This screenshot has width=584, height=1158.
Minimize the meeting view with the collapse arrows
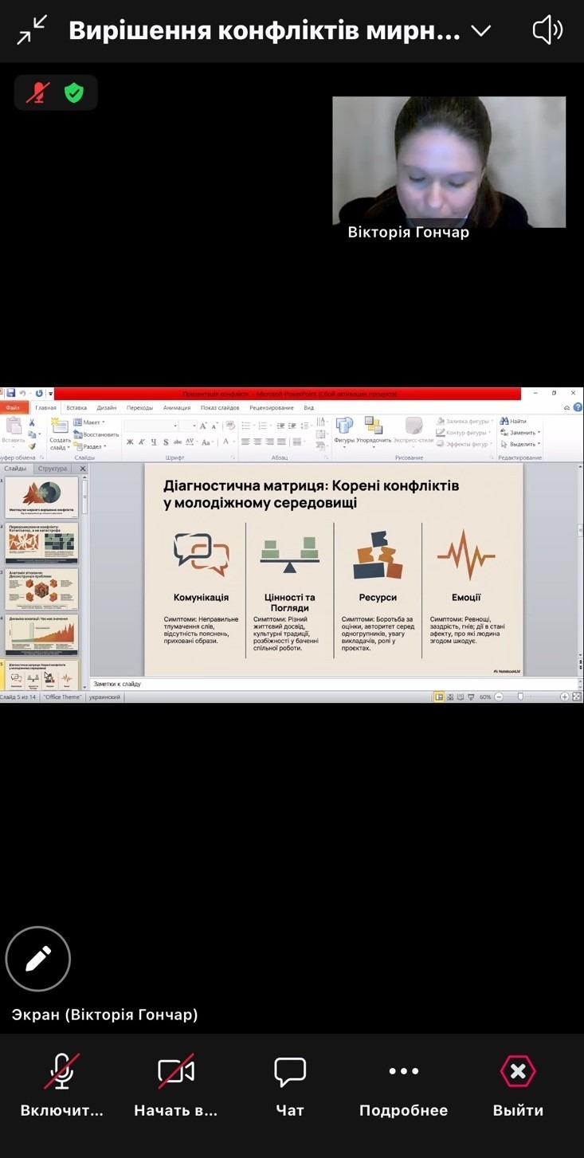tap(31, 30)
